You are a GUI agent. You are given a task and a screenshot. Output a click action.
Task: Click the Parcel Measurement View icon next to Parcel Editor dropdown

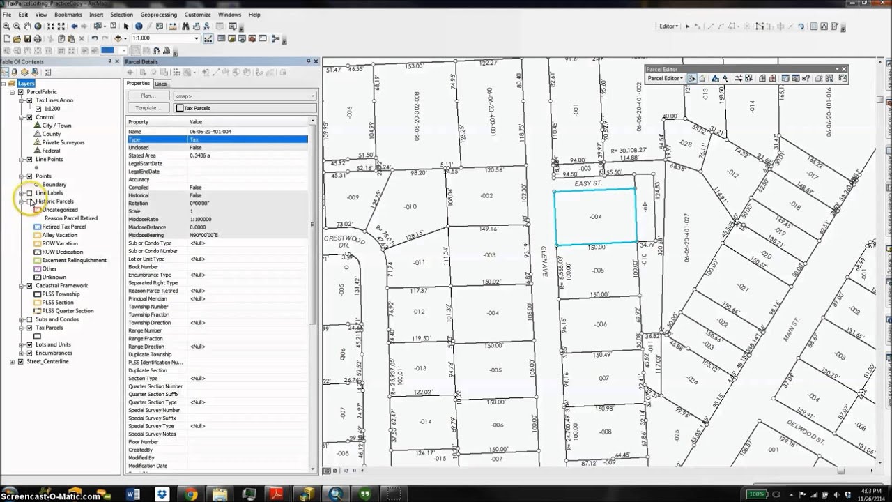[703, 79]
